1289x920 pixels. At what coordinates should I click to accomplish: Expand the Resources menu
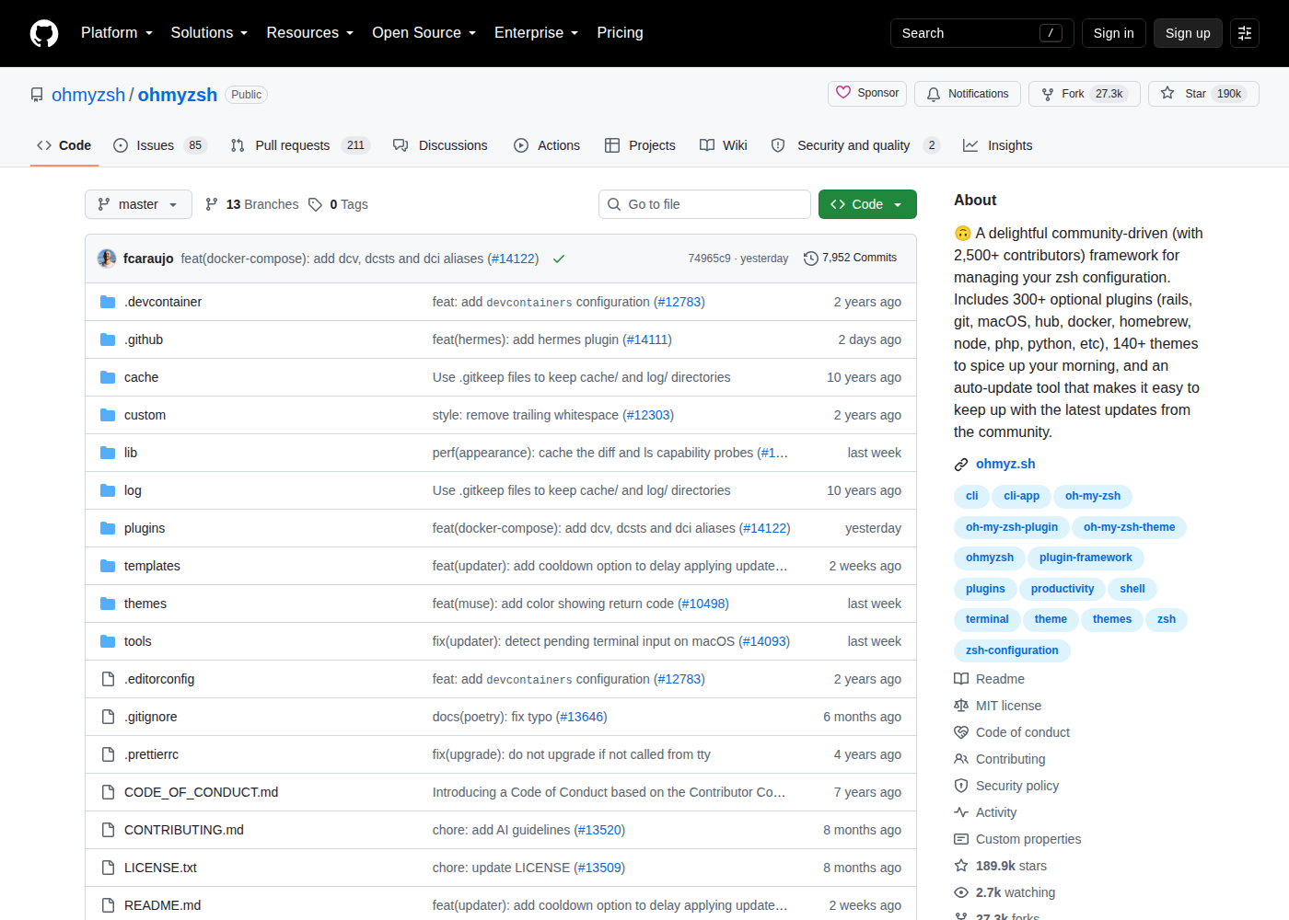pos(309,33)
